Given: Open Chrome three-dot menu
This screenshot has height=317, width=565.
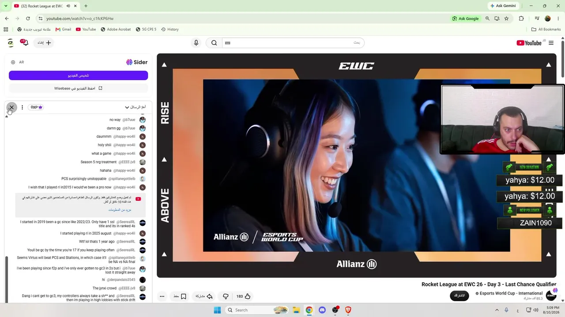Looking at the screenshot, I should click(558, 18).
